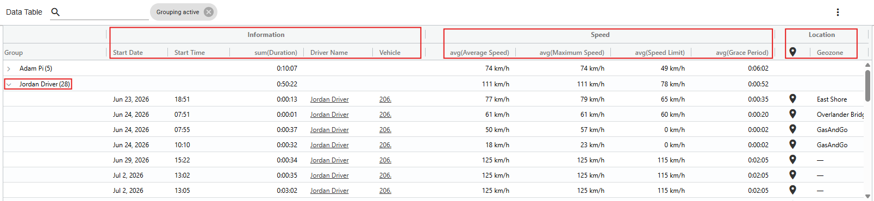The height and width of the screenshot is (201, 874).
Task: Click the Group column header
Action: [14, 53]
